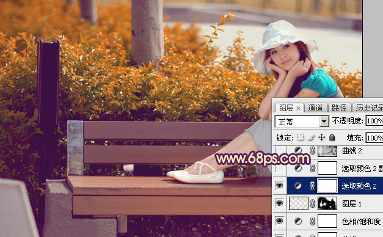This screenshot has height=237, width=383.
Task: Select the layer named 选取颜色 2 副本
Action: click(362, 168)
